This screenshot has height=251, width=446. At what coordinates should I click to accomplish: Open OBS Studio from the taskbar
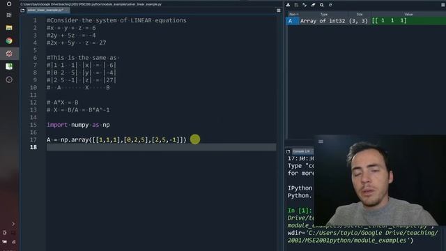[x=9, y=79]
